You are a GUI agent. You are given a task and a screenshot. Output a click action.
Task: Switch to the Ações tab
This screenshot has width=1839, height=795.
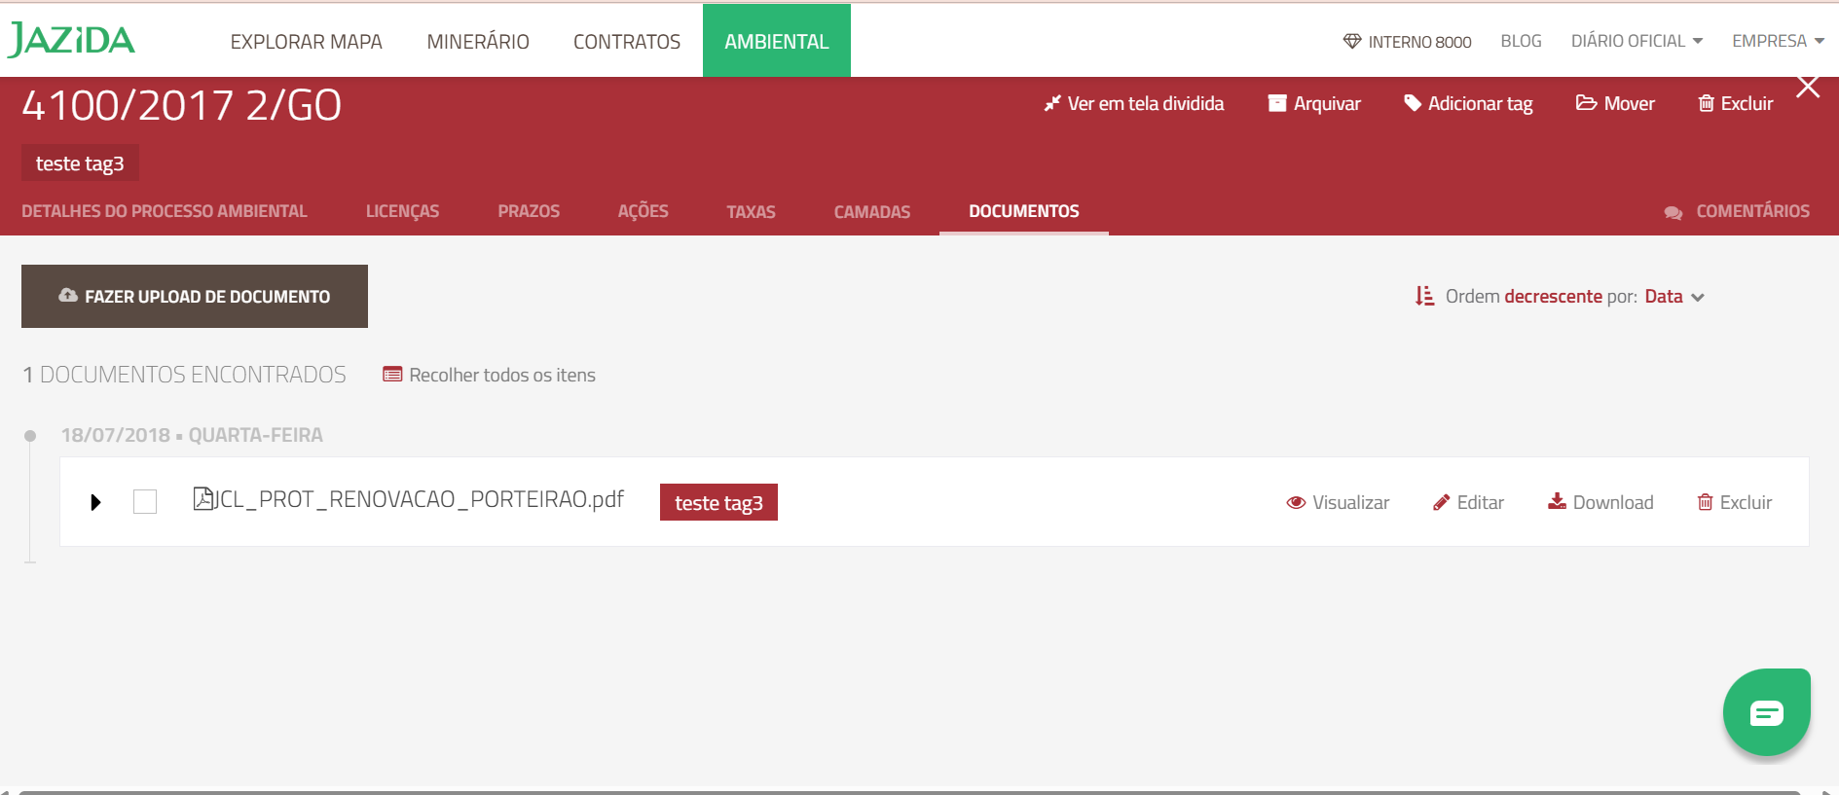pos(644,211)
